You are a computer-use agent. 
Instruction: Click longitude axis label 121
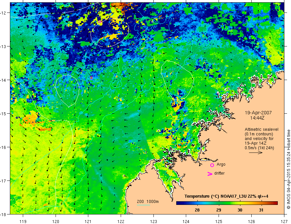88,221
